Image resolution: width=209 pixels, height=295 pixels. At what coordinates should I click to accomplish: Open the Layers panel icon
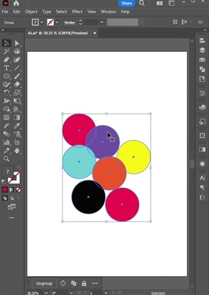[202, 50]
